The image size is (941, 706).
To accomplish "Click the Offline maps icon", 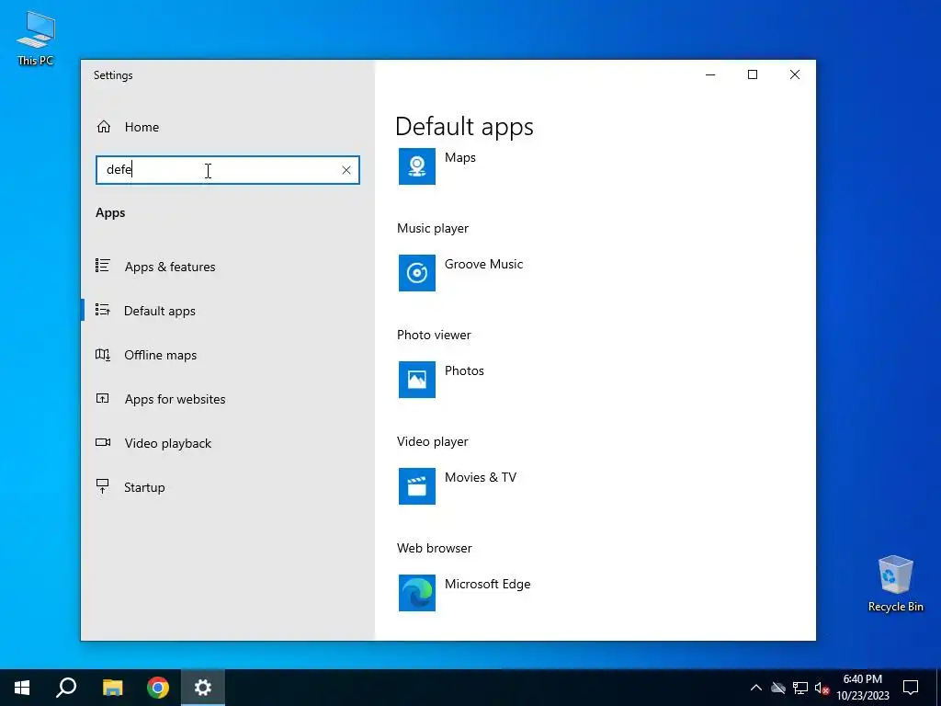I will coord(103,354).
